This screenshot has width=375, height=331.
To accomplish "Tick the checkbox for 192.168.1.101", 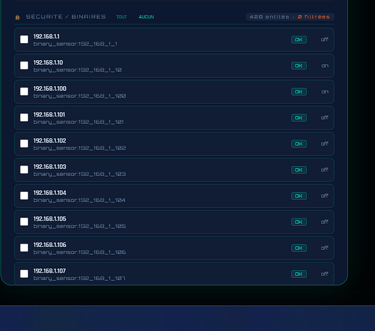I will click(24, 118).
